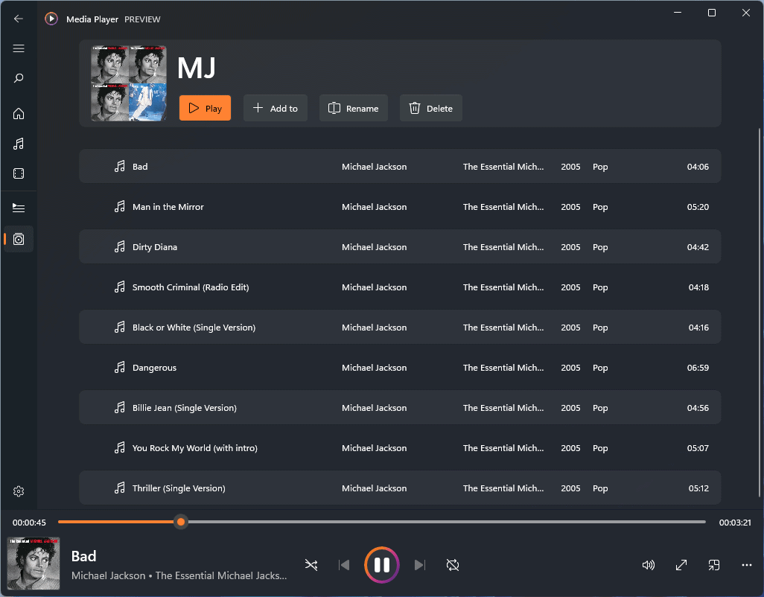
Task: Select Dirty Diana track
Action: 400,247
